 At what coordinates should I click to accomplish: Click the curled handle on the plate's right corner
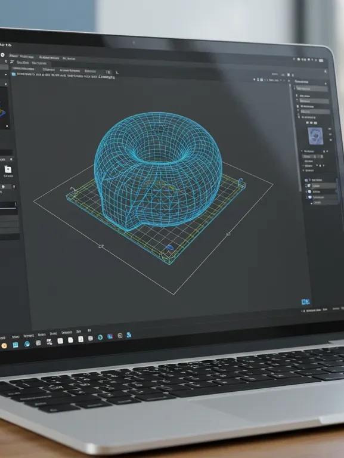coord(241,181)
